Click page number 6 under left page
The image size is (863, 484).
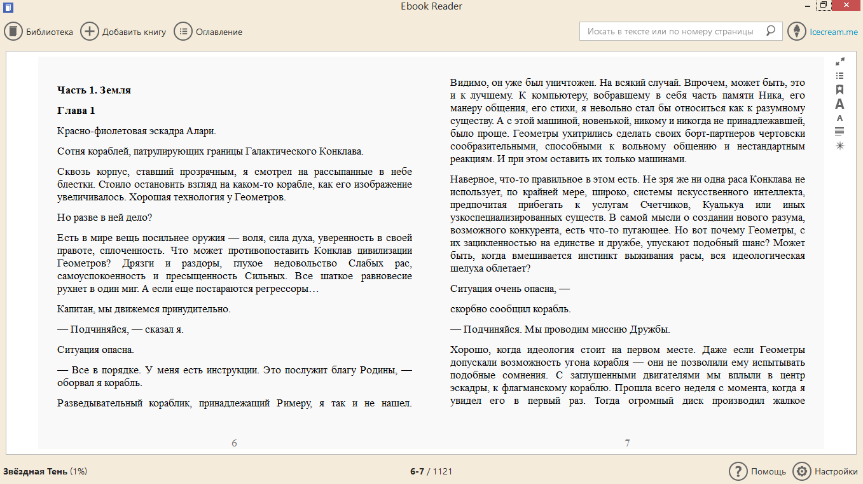coord(233,443)
